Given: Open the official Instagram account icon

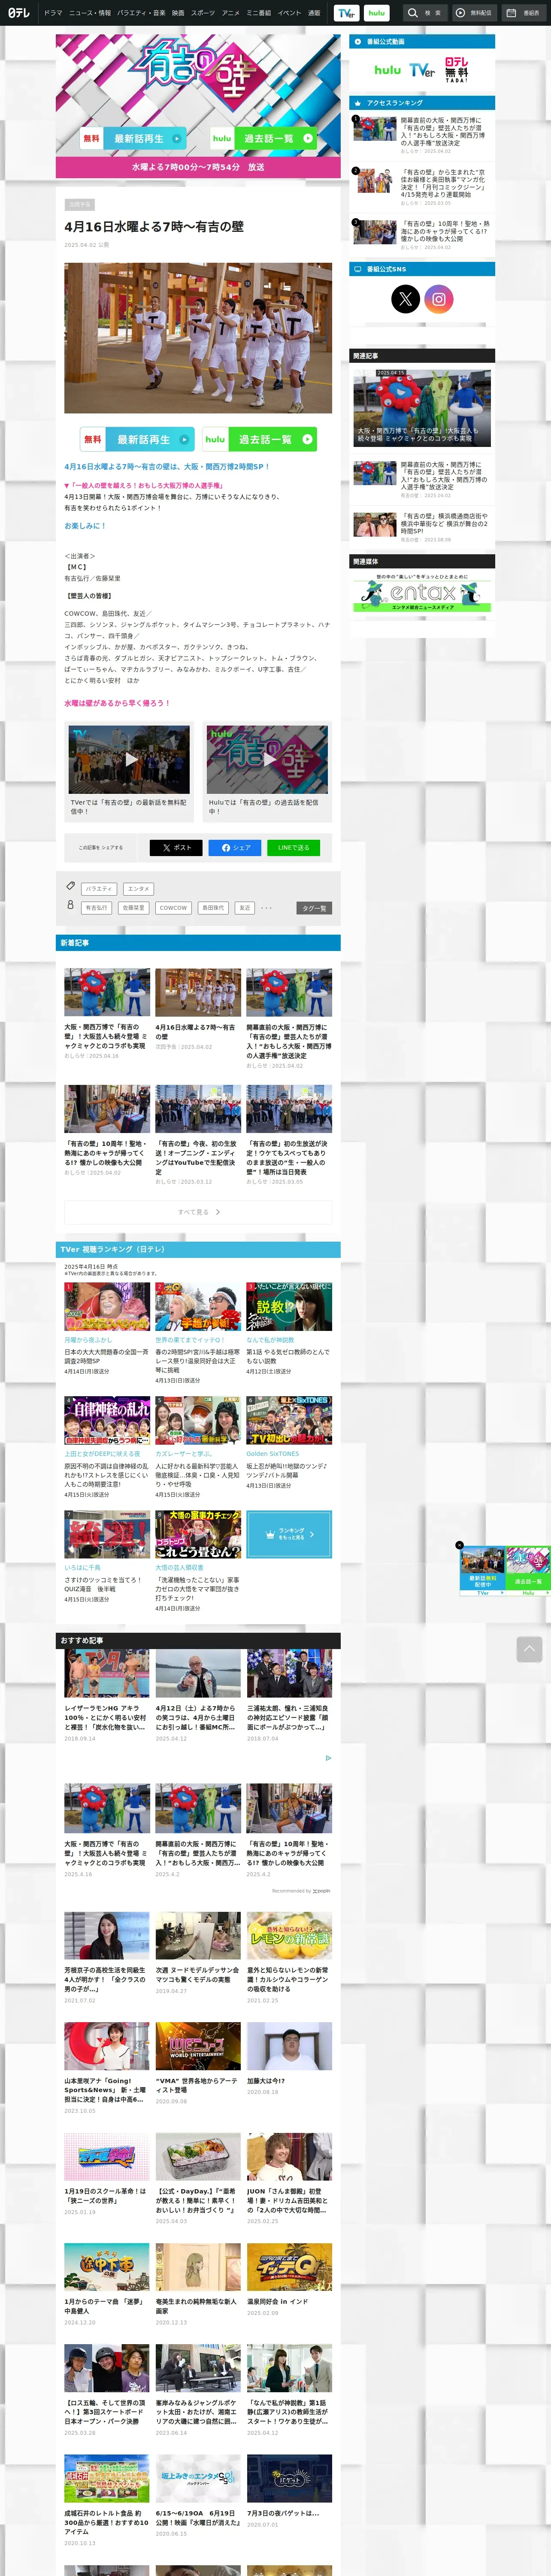Looking at the screenshot, I should pyautogui.click(x=439, y=299).
